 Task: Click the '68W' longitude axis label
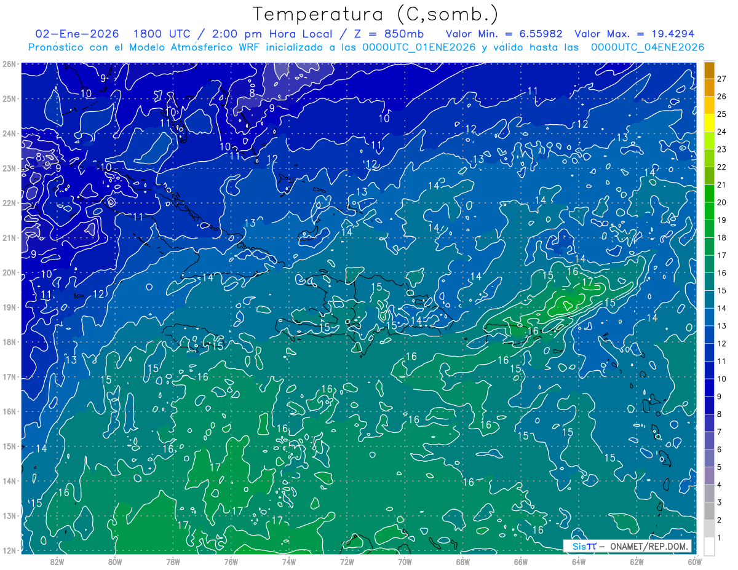coord(462,561)
